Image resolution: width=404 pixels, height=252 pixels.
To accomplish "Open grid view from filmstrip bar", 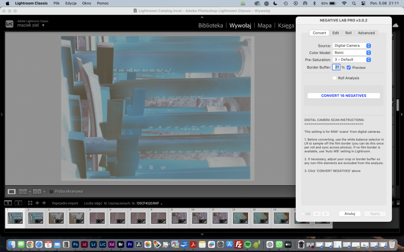I will [x=30, y=203].
